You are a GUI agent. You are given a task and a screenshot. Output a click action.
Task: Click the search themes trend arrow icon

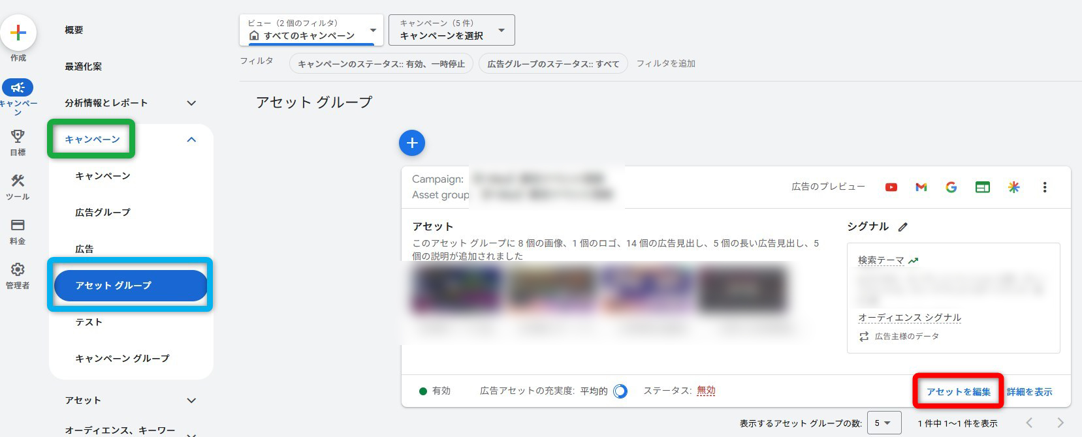[x=914, y=260]
